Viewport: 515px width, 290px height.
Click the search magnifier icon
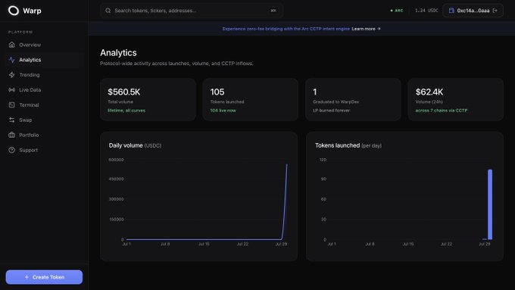pyautogui.click(x=108, y=11)
